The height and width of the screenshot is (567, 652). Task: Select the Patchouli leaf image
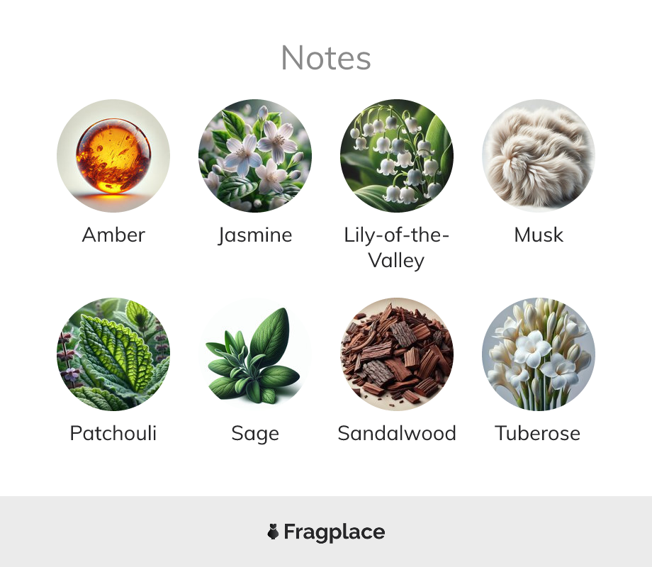(113, 354)
